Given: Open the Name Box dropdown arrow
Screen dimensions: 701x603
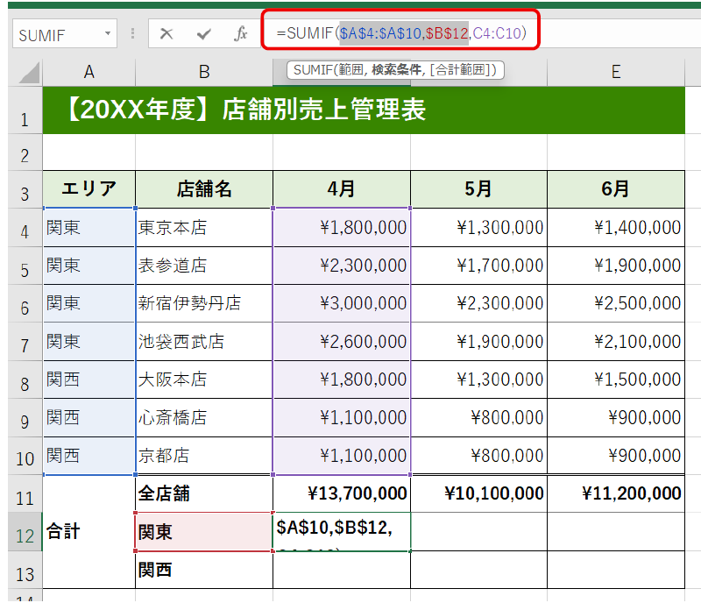Looking at the screenshot, I should pyautogui.click(x=109, y=34).
